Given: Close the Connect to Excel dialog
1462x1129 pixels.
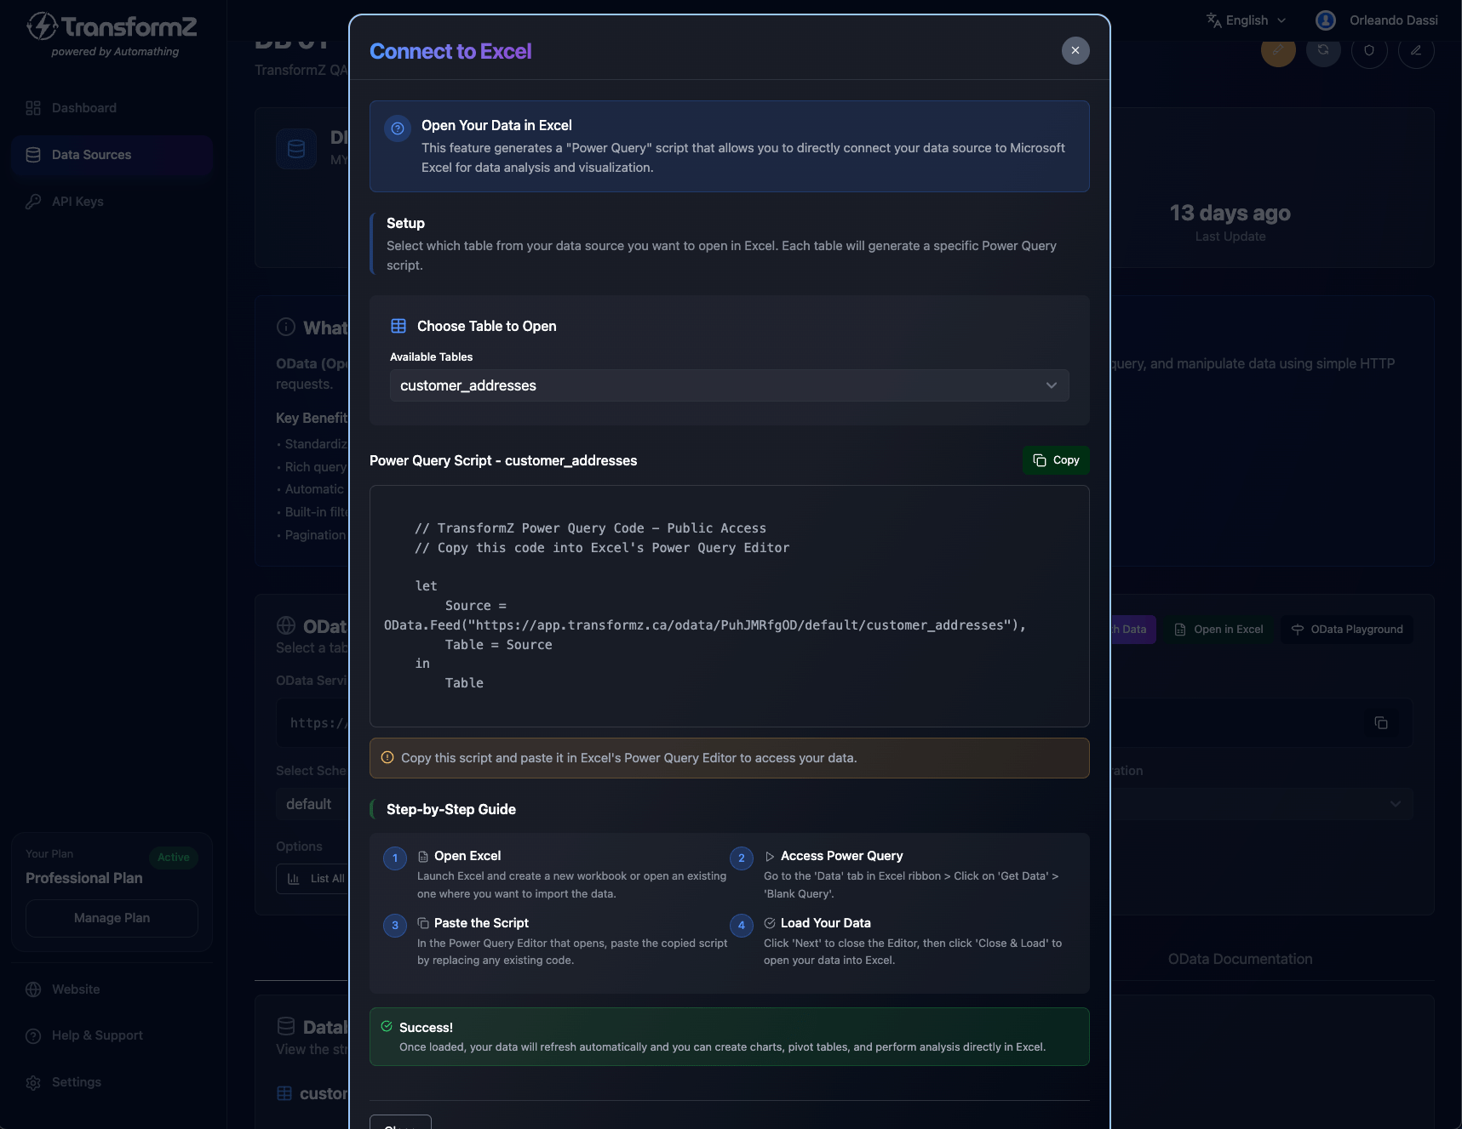Looking at the screenshot, I should (1075, 51).
